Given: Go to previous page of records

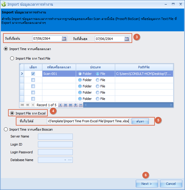Looking at the screenshot, I should point(27,105).
